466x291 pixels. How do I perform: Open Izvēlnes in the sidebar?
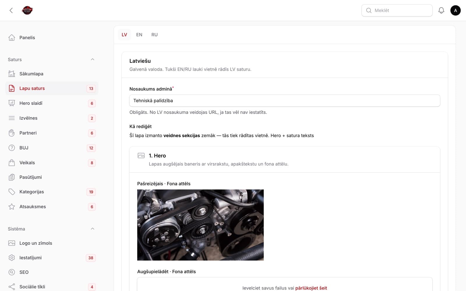pos(52,118)
